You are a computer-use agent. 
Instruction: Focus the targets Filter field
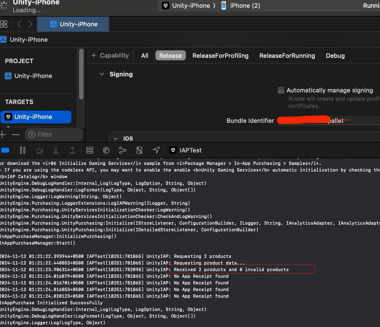pos(54,134)
